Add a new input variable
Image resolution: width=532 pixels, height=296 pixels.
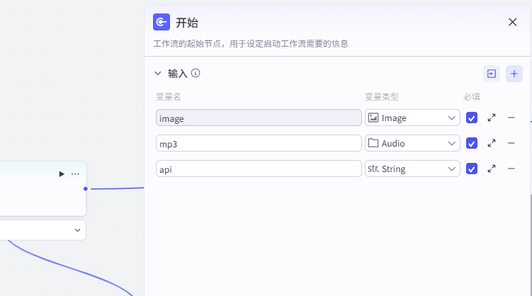pos(514,74)
